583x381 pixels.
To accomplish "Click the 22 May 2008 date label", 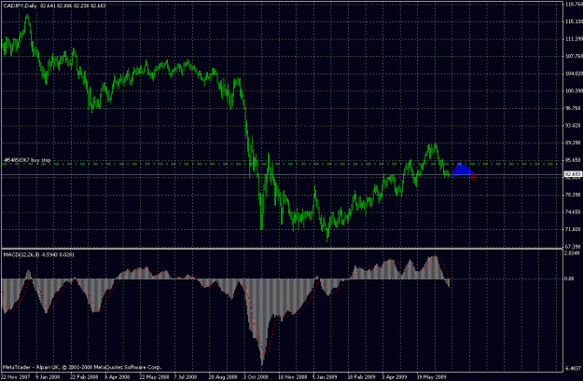I will pyautogui.click(x=153, y=377).
